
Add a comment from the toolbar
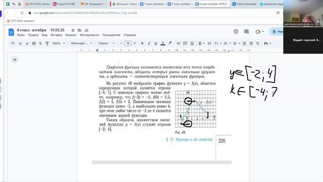pos(185,43)
